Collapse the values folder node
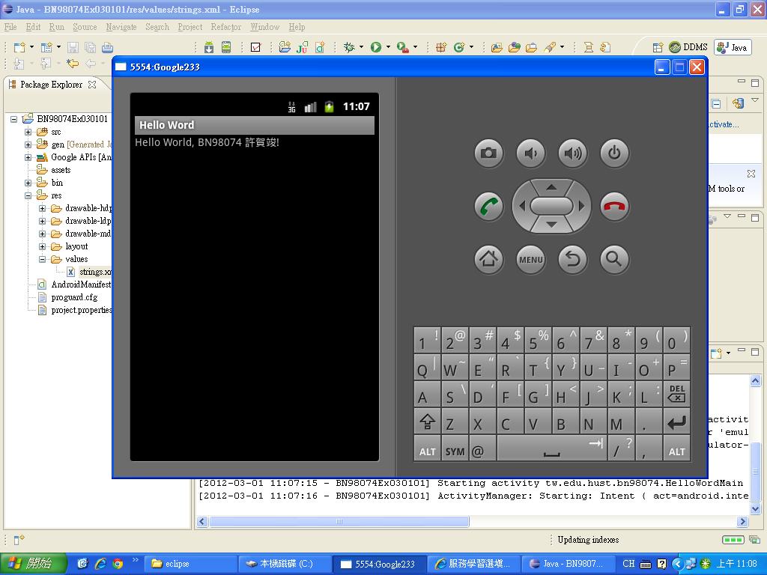Screen dimensions: 767x575 coord(43,259)
